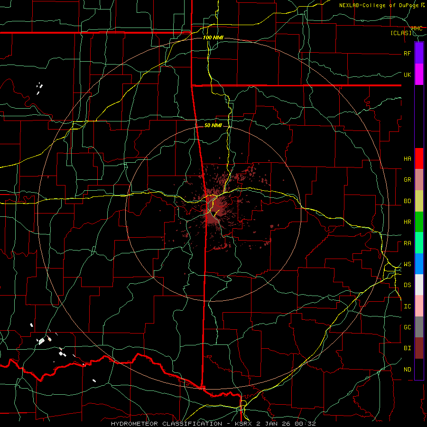Click the HA red legend swatch
This screenshot has height=427, width=427.
(419, 158)
